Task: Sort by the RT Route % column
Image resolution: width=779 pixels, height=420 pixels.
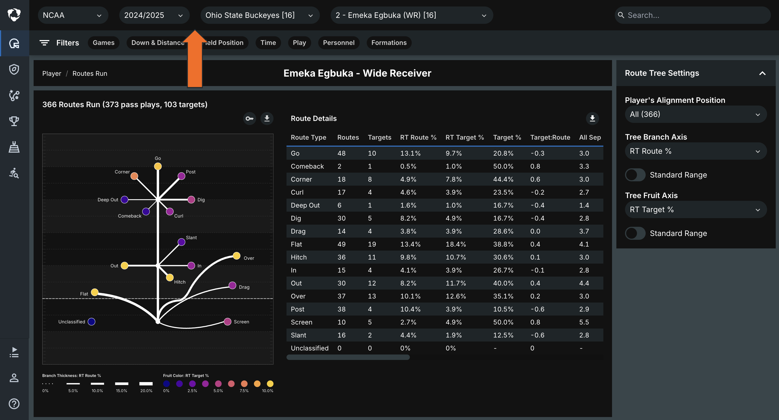Action: pos(418,137)
